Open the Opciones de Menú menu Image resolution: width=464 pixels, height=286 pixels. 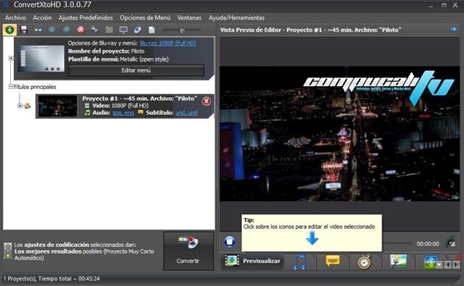click(x=145, y=17)
